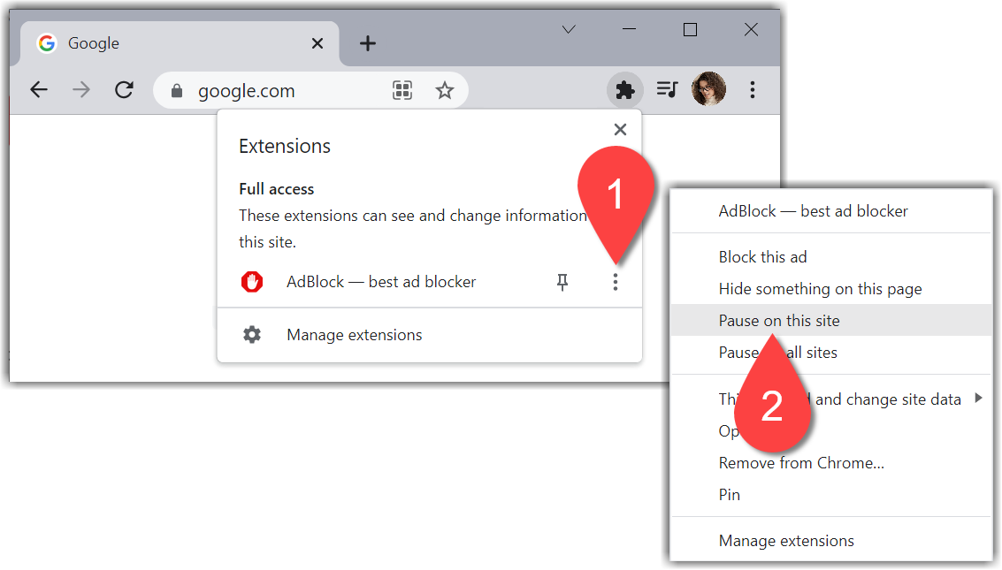Open Manage extensions in the Extensions popup
The width and height of the screenshot is (1002, 570).
(430, 335)
